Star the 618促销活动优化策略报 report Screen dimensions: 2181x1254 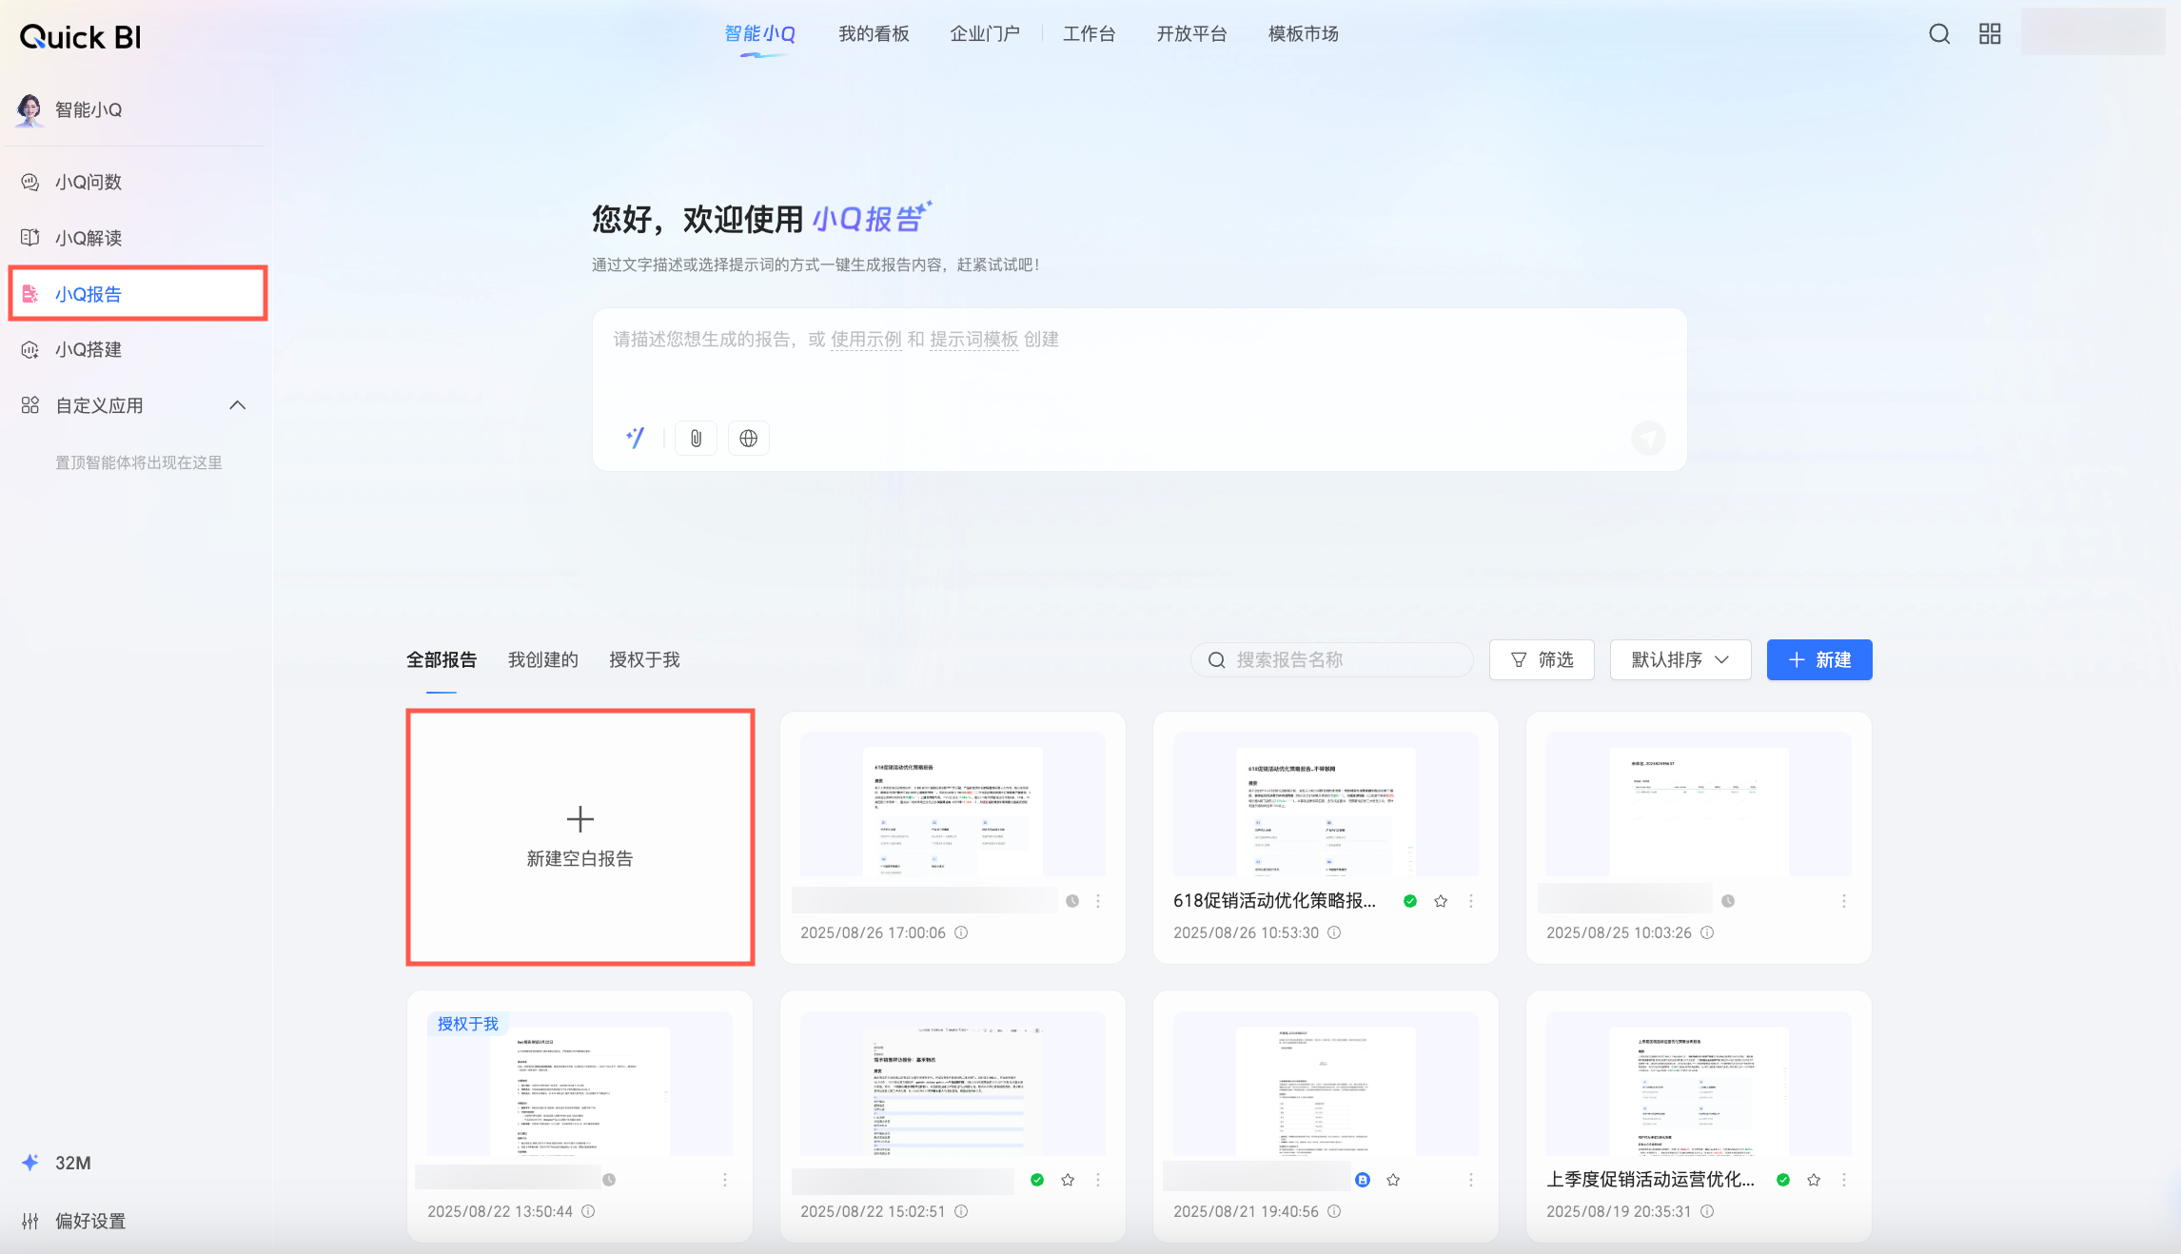[x=1441, y=901]
